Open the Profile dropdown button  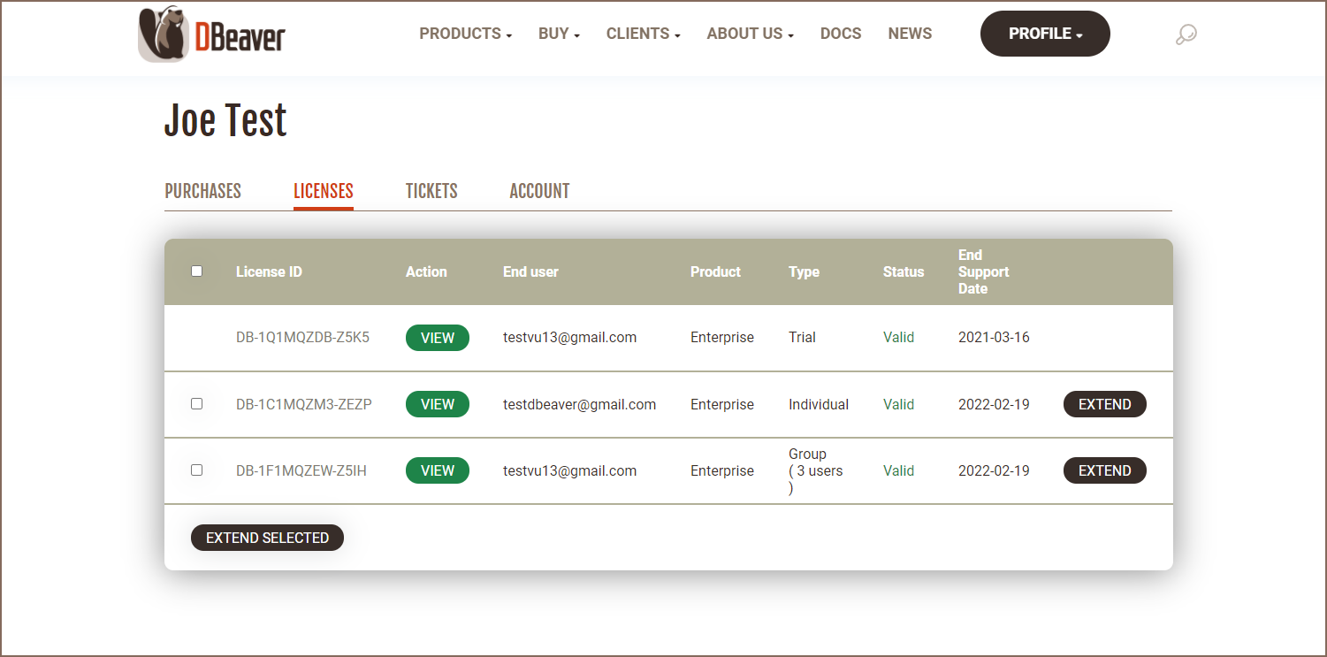tap(1045, 34)
